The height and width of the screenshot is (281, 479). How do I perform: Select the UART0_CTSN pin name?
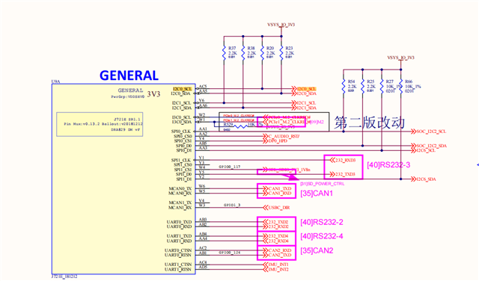pos(178,250)
